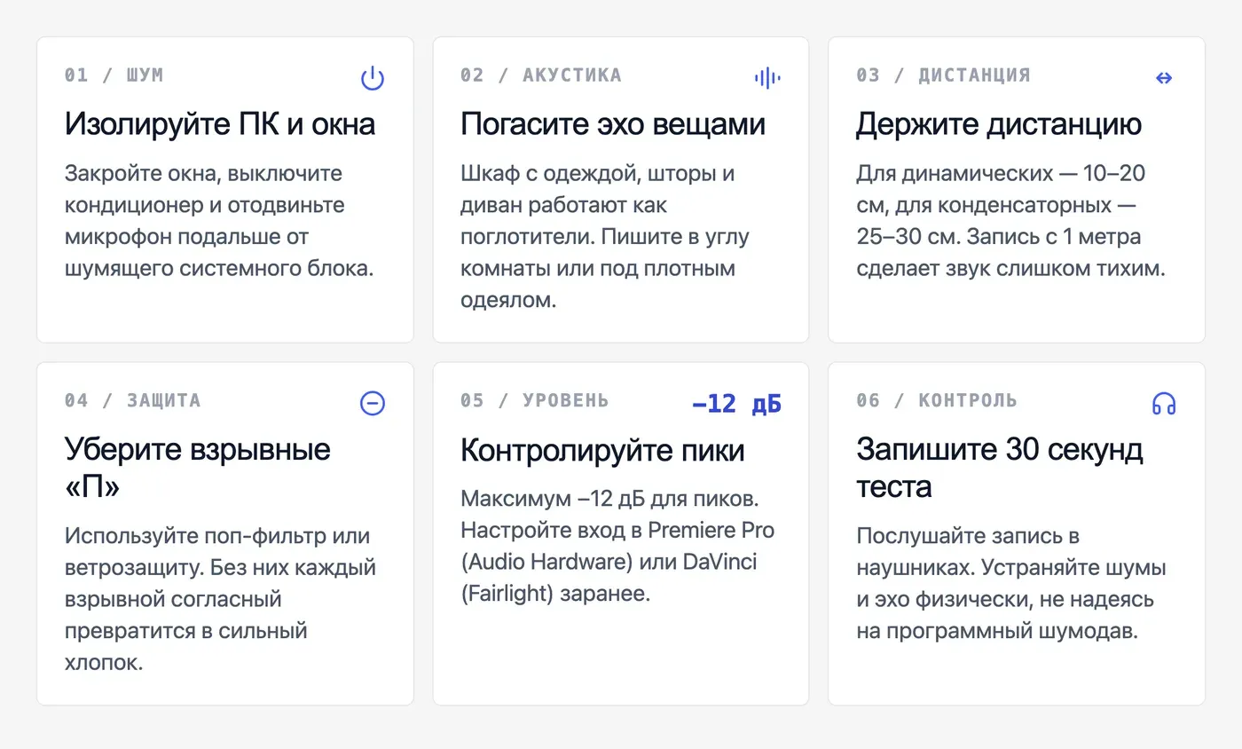Screen dimensions: 1242x749
Task: Select the label 06 / КОНТРОЛЬ
Action: 937,400
